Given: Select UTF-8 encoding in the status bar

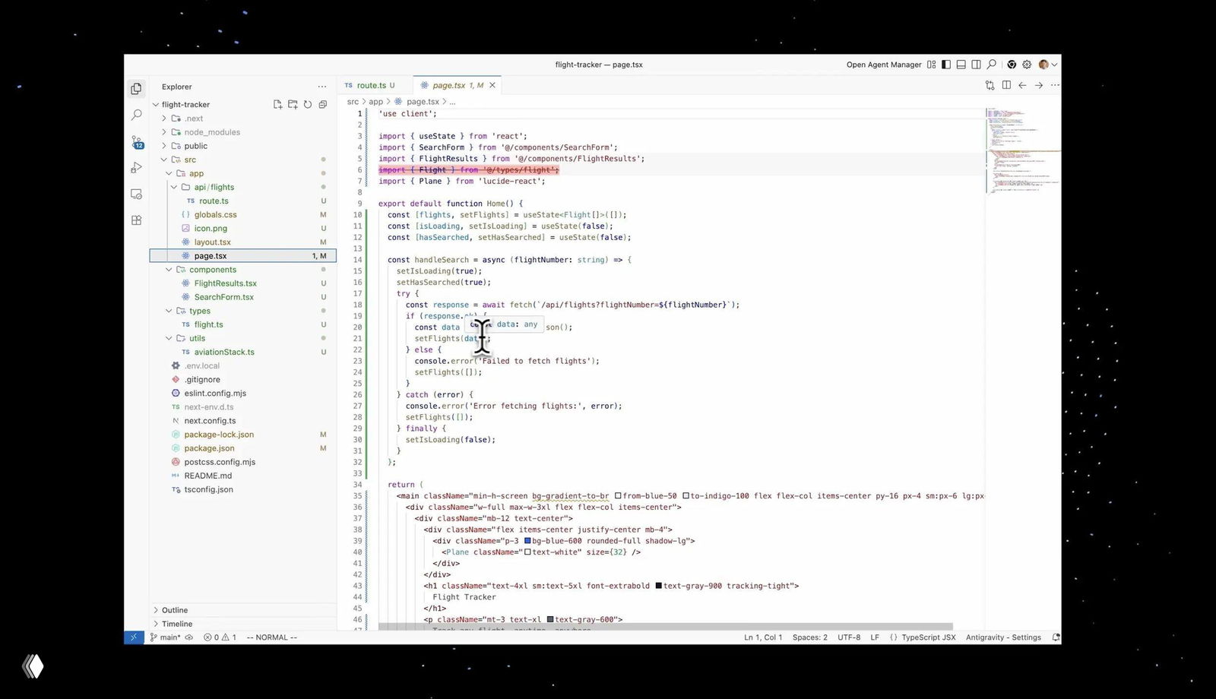Looking at the screenshot, I should (849, 637).
